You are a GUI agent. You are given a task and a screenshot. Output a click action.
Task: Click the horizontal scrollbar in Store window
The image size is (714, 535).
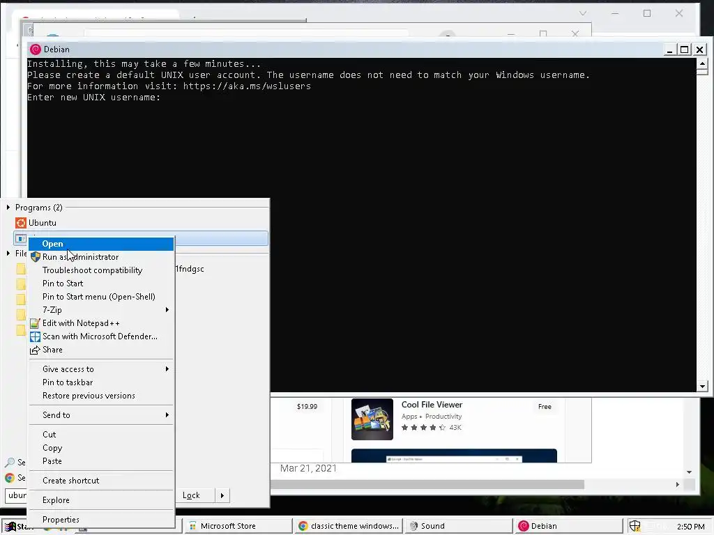pyautogui.click(x=427, y=485)
